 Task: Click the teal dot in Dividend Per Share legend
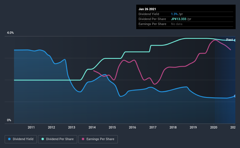[x=43, y=139]
